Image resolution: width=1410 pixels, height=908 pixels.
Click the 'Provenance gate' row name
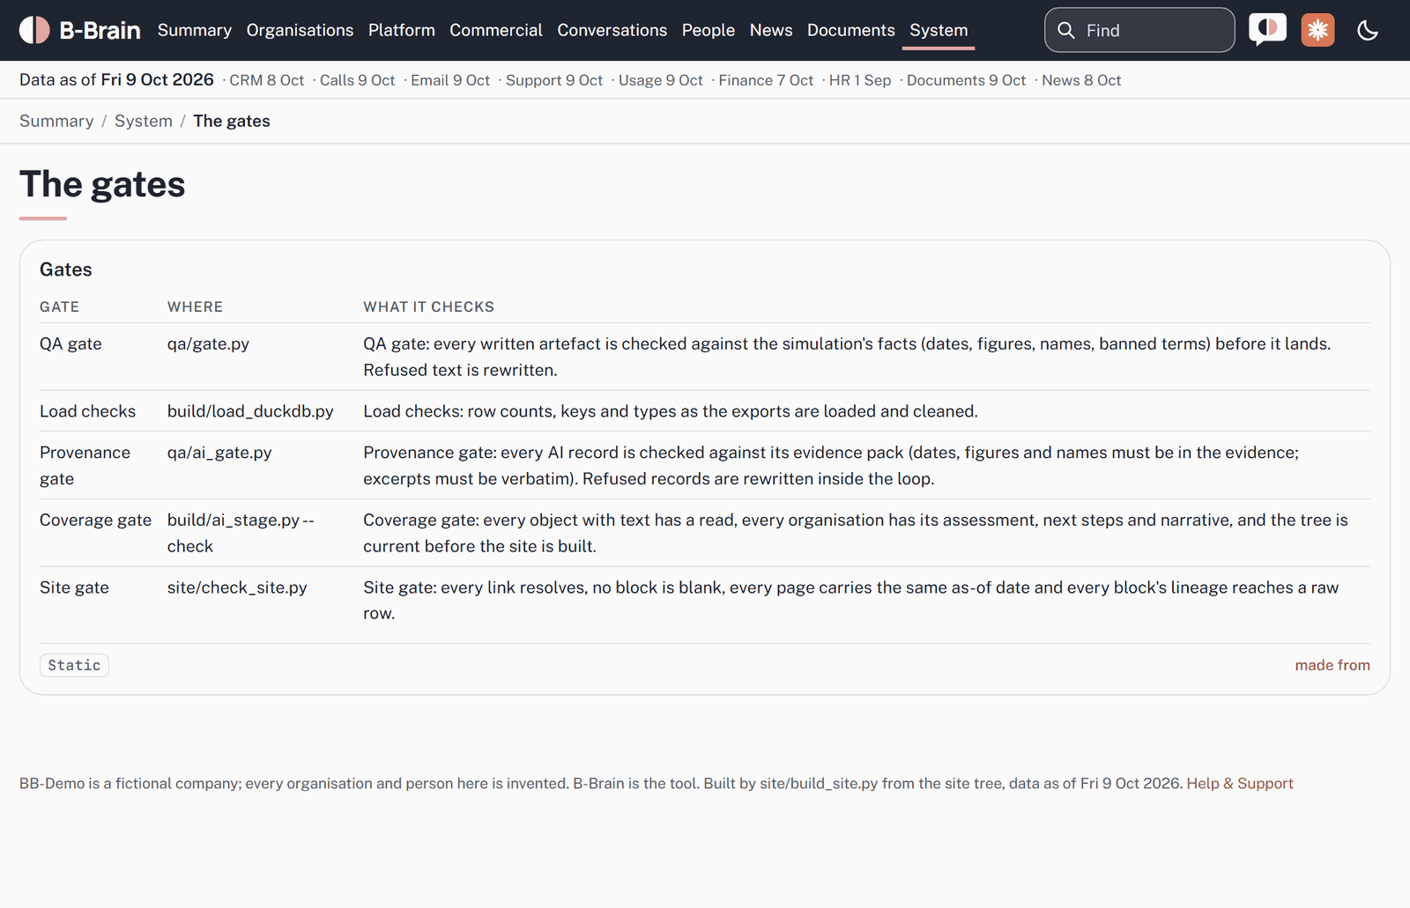85,465
